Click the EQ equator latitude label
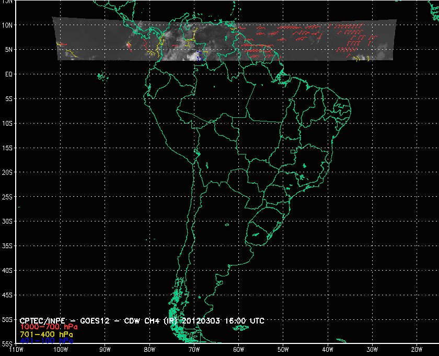 pyautogui.click(x=9, y=74)
